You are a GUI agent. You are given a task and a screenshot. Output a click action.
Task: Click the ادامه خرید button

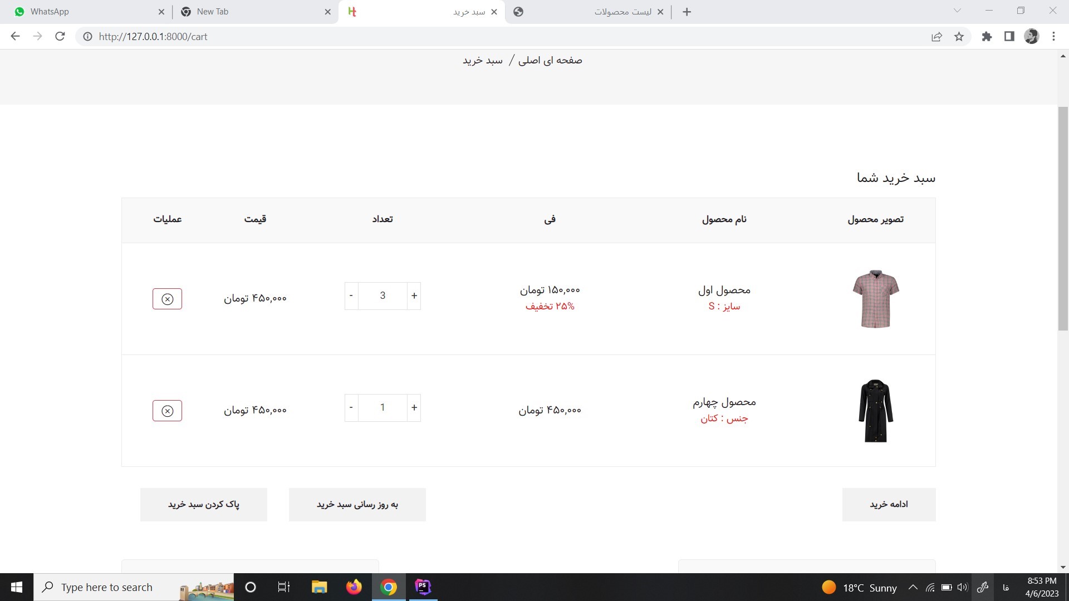[889, 504]
